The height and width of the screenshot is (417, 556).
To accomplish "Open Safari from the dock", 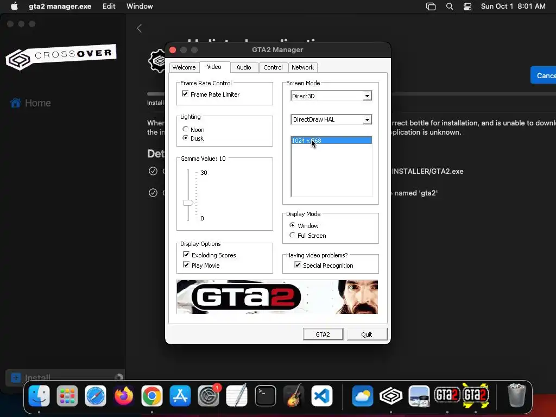I will [96, 395].
